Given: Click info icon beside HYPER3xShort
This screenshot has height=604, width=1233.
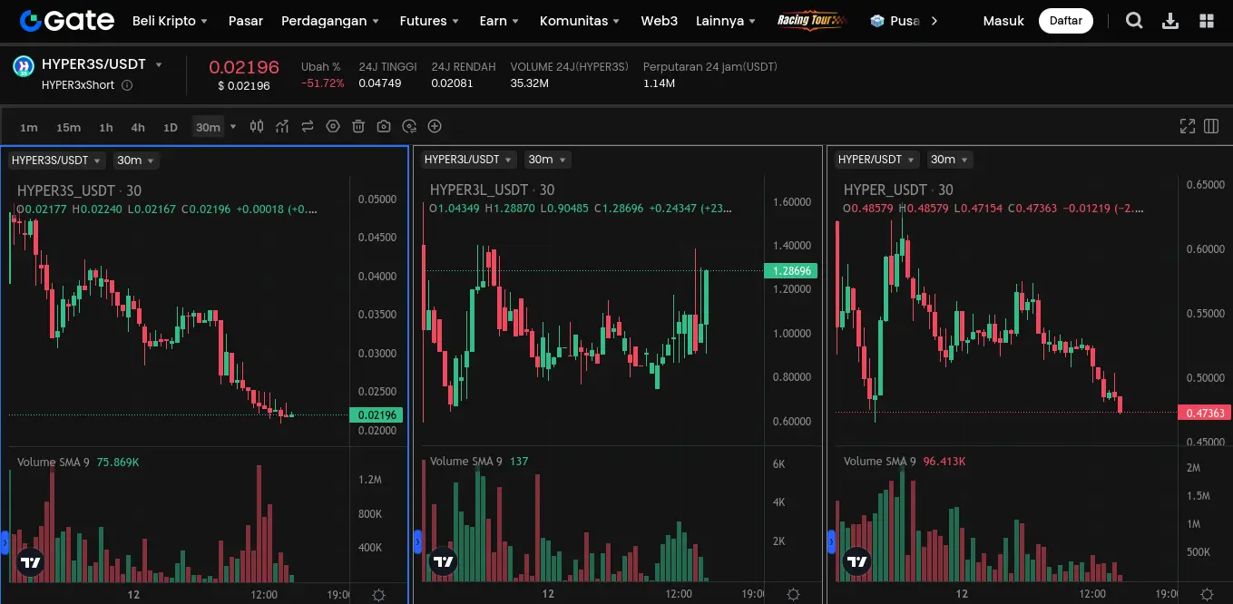Looking at the screenshot, I should 127,85.
